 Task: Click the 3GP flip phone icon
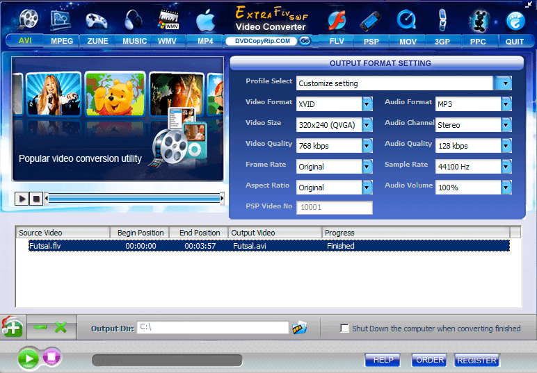tap(442, 20)
